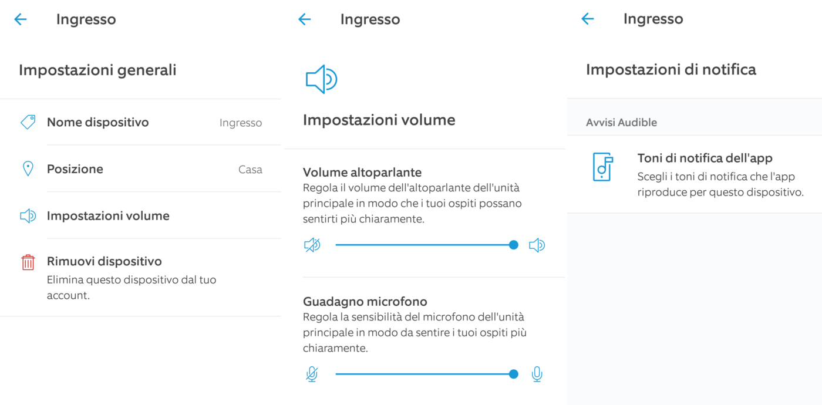Click the phone music note notification icon

point(602,167)
